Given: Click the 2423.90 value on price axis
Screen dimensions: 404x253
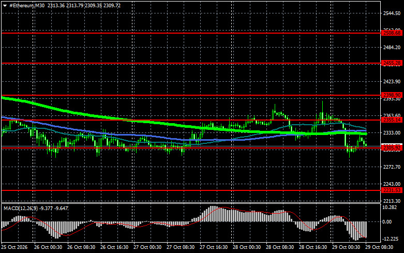Looking at the screenshot, I should [392, 82].
